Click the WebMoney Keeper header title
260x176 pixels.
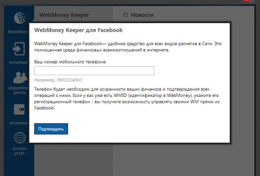point(64,15)
